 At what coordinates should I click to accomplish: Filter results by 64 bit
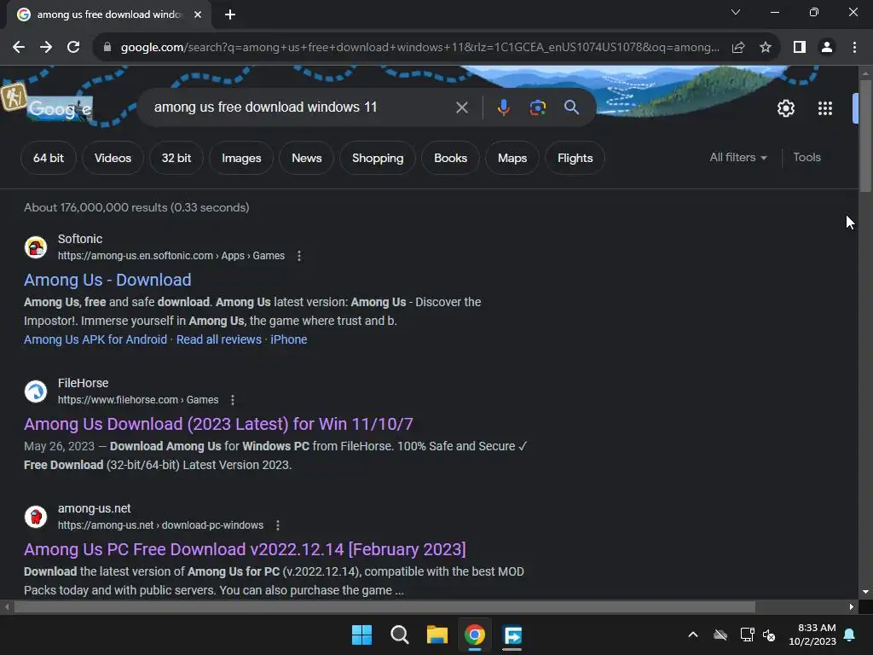tap(49, 158)
